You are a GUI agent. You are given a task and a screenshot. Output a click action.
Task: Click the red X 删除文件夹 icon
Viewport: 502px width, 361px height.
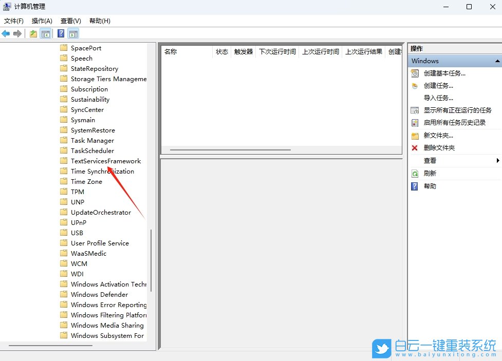pos(415,148)
